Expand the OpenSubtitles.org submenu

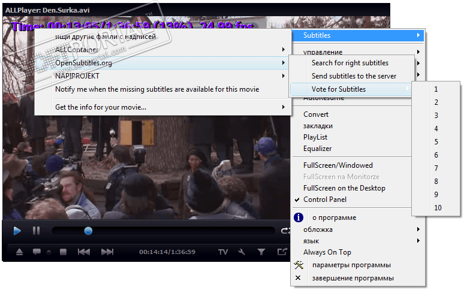pos(162,63)
